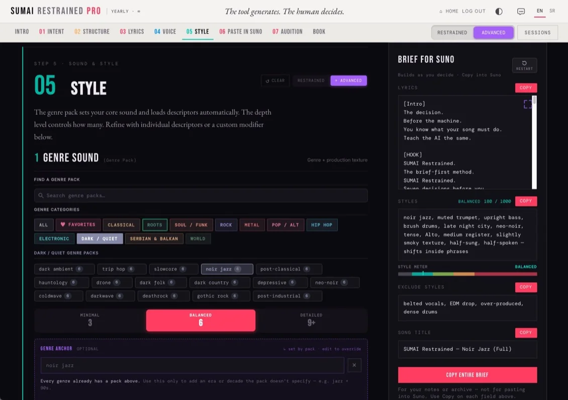Image resolution: width=568 pixels, height=400 pixels.
Task: Select the 05 STYLE tab
Action: click(x=198, y=32)
